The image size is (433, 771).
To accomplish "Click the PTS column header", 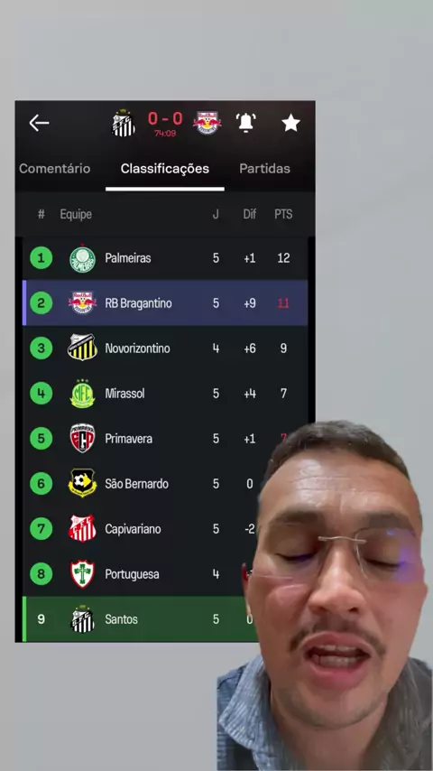I will [283, 214].
